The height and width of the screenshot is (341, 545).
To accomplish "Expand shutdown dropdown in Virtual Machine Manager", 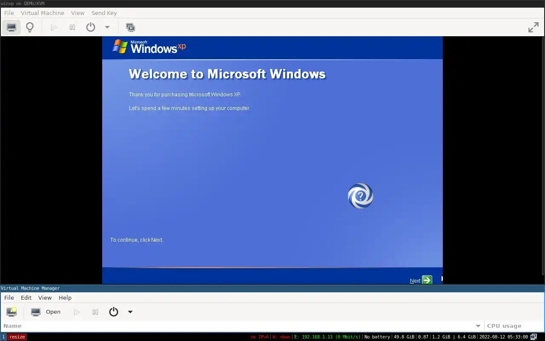I will coord(130,312).
